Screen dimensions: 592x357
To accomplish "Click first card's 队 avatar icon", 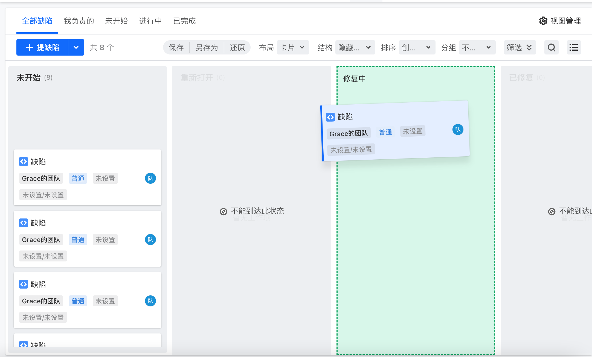I will [150, 178].
